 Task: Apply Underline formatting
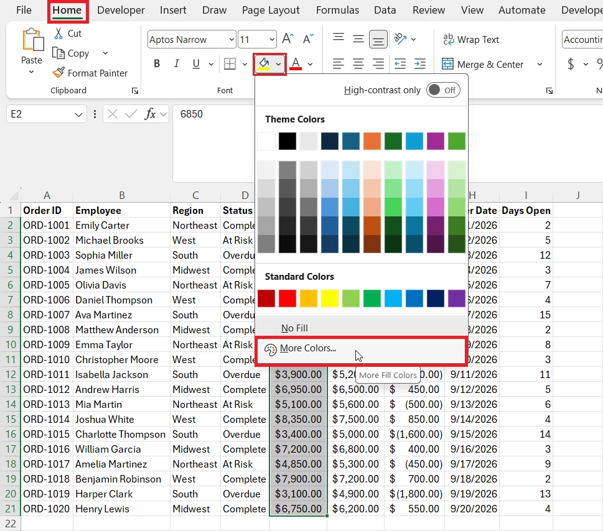click(196, 64)
